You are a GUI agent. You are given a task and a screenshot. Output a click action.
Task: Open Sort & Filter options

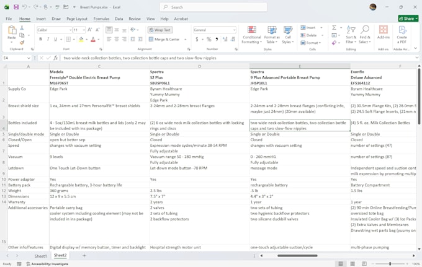click(351, 35)
